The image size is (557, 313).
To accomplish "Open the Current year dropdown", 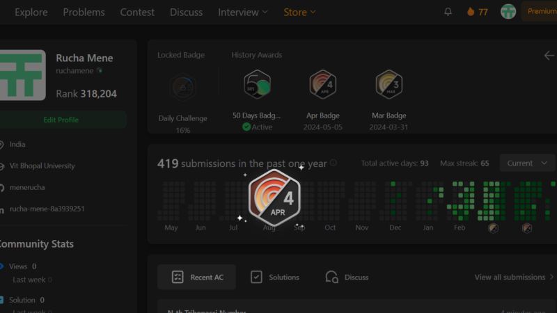I will click(x=527, y=163).
